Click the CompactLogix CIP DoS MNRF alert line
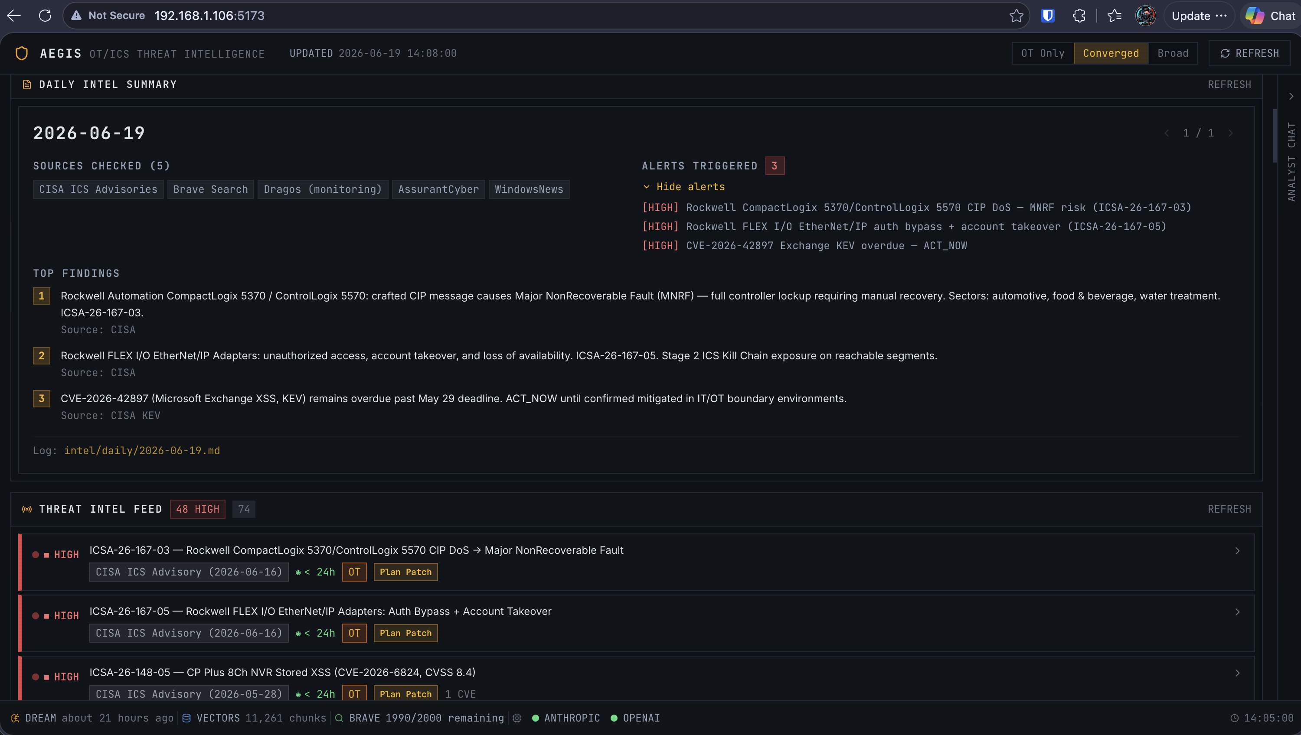The image size is (1301, 735). click(x=917, y=208)
